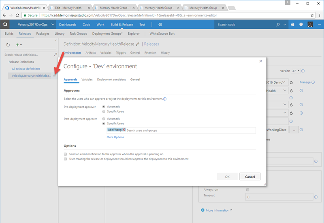The width and height of the screenshot is (324, 223).
Task: Click the green plus new definition button
Action: [x=17, y=45]
